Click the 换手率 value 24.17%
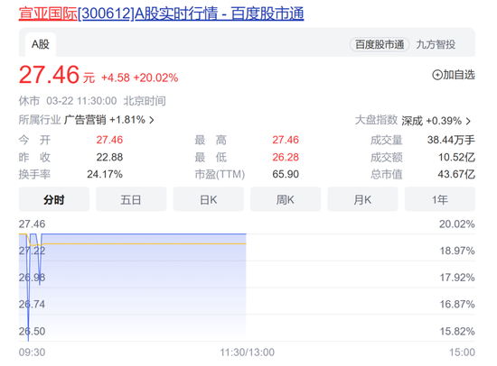This screenshot has height=366, width=497. coord(105,174)
